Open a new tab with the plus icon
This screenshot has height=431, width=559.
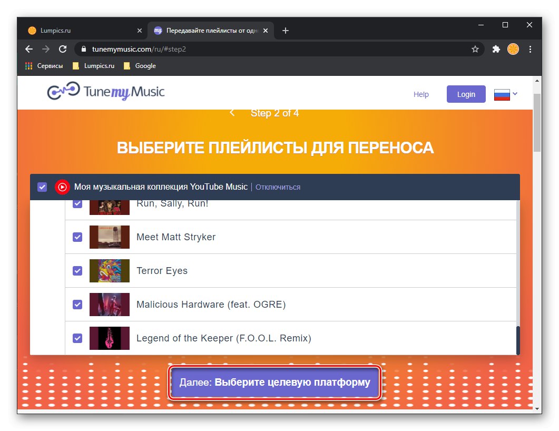click(285, 31)
